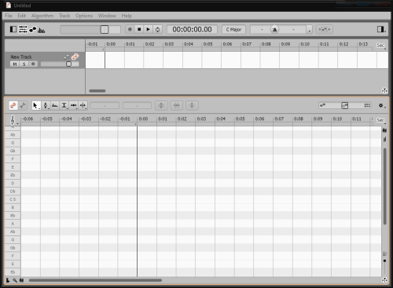Click track pane zoom handle icon
393x288 pixels.
tap(384, 91)
